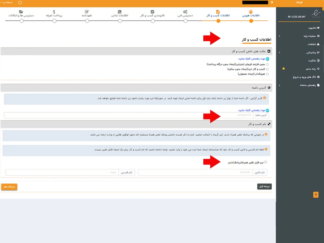Open help link under حالت های خاص
Screen dimensions: 324x243
click(252, 59)
